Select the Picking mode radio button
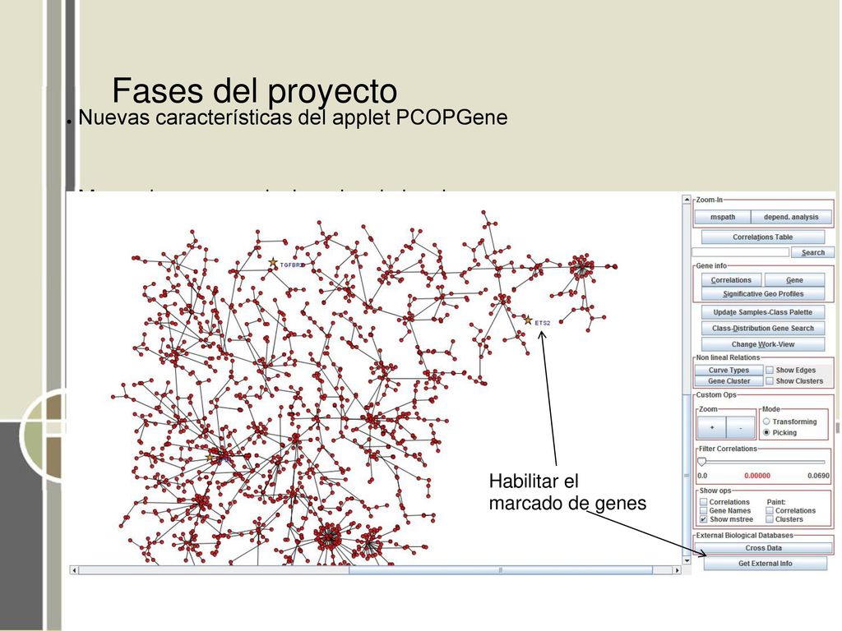842x631 pixels. point(766,432)
